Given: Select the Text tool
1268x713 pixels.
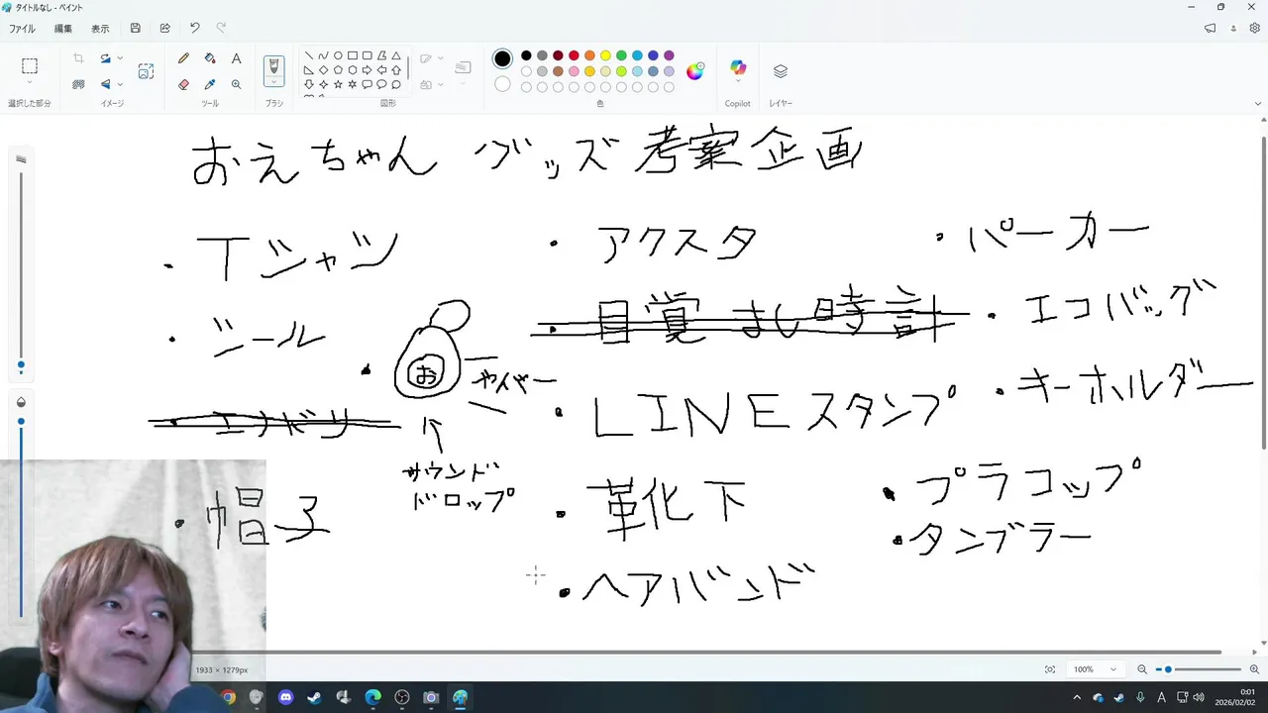Looking at the screenshot, I should (236, 58).
